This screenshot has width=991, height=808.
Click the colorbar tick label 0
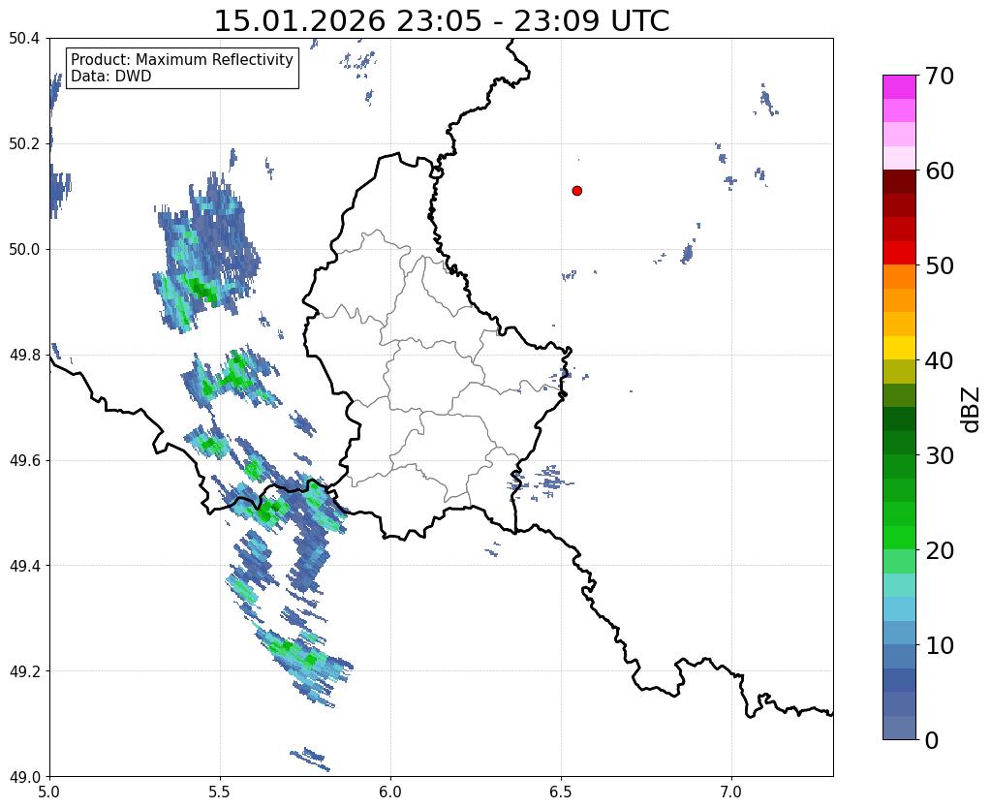point(932,740)
